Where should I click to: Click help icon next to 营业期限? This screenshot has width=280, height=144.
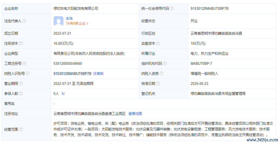[21, 84]
